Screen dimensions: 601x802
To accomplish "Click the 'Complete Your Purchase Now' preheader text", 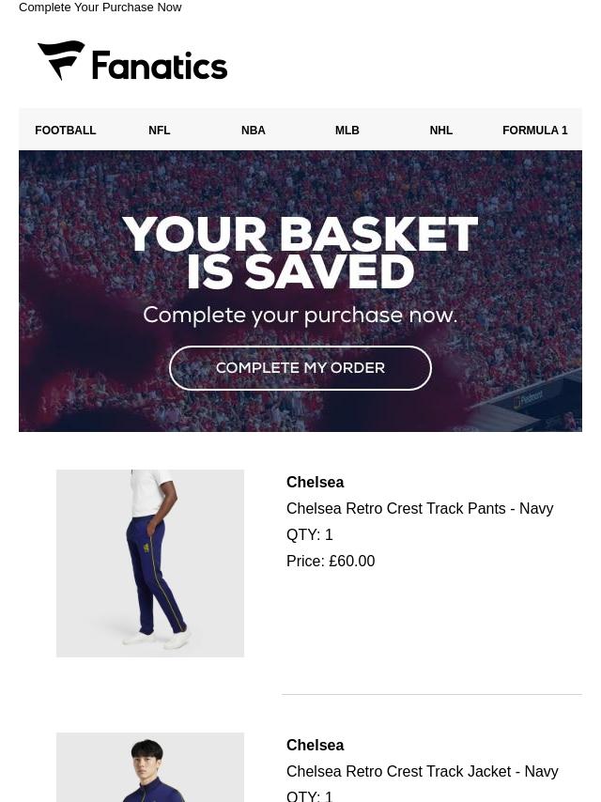I will click(x=100, y=8).
